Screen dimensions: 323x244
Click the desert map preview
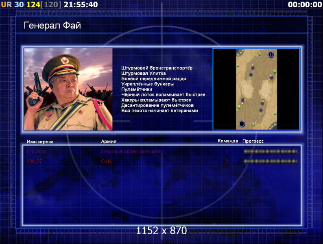(256, 89)
